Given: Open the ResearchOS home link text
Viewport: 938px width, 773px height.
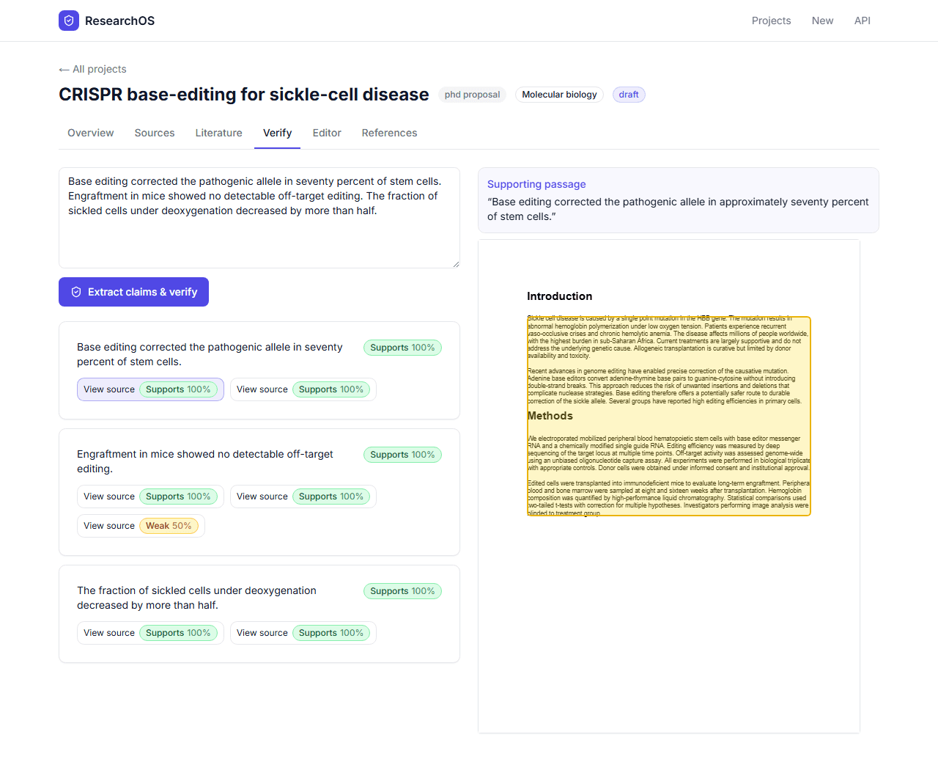Looking at the screenshot, I should [x=119, y=21].
